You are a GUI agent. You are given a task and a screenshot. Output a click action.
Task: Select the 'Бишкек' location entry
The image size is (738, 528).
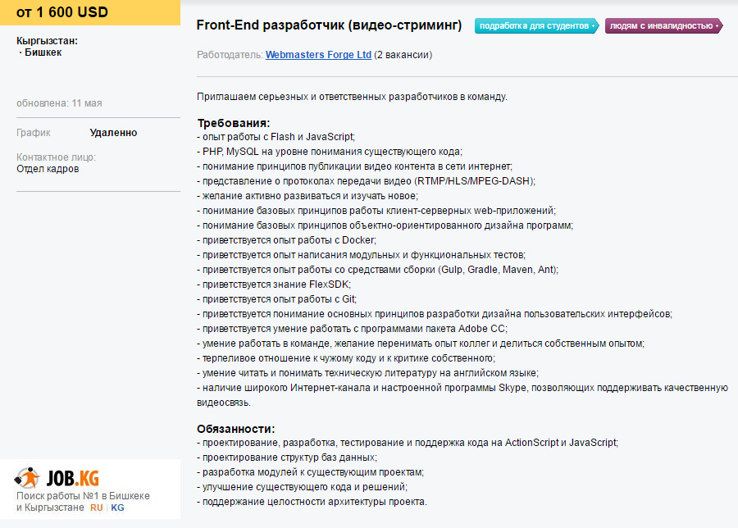point(43,52)
